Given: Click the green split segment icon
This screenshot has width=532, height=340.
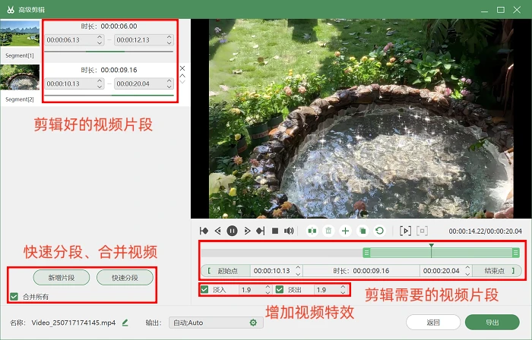Looking at the screenshot, I should 312,231.
